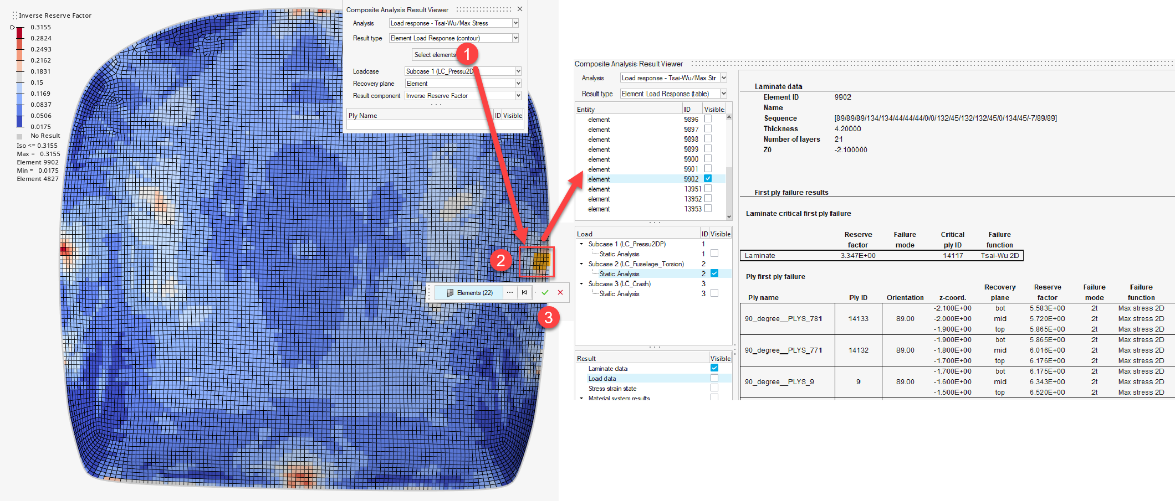Open the Loadcase dropdown
Screen dimensions: 1175x501
tap(518, 71)
